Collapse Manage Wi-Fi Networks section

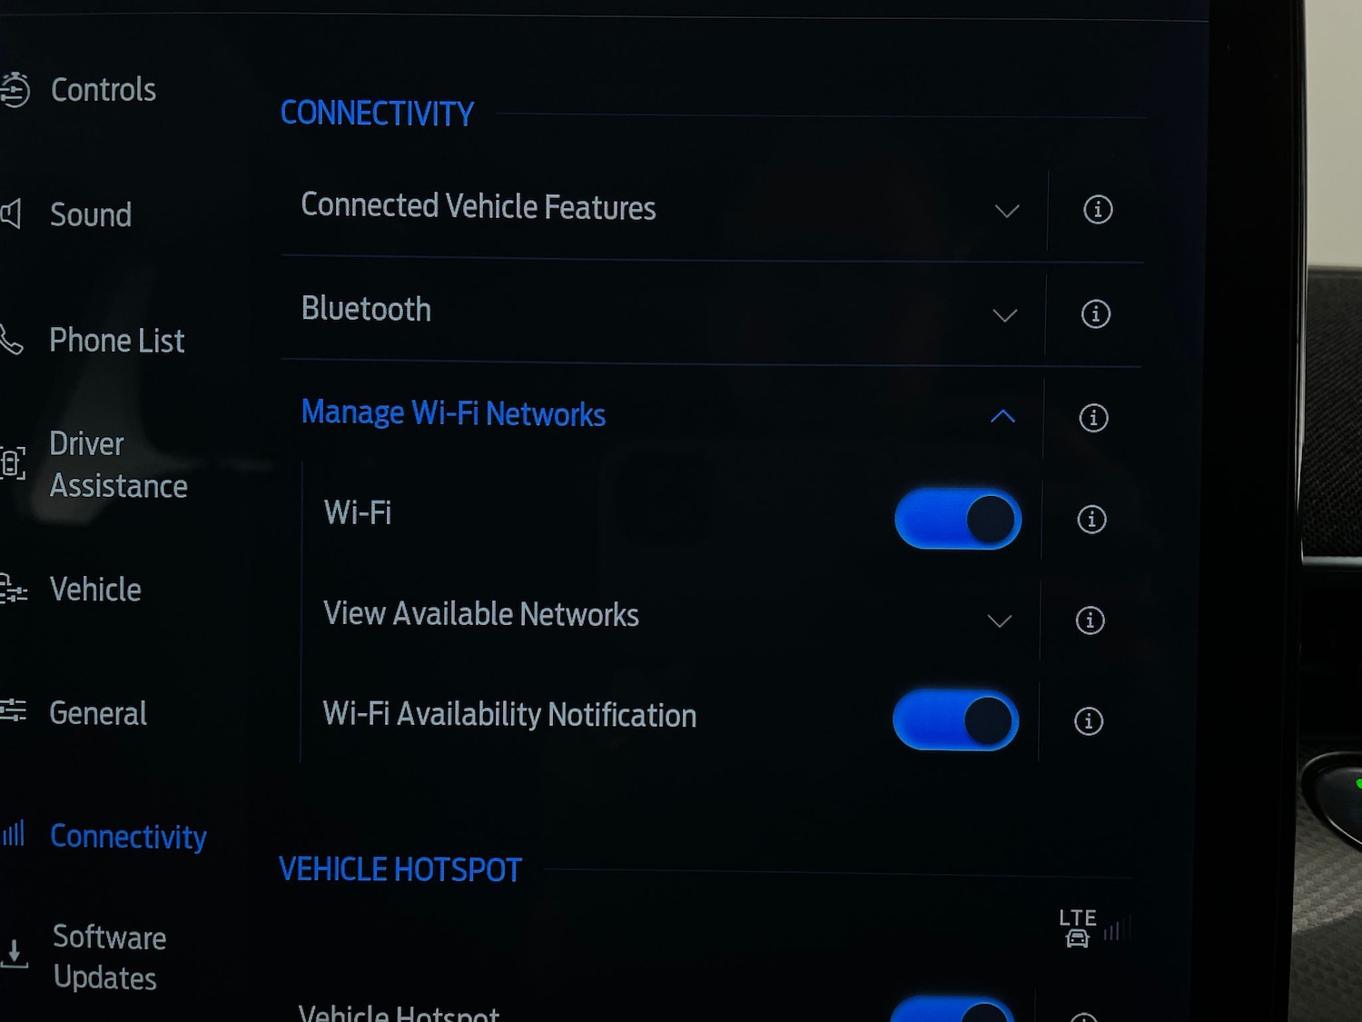click(x=1002, y=417)
